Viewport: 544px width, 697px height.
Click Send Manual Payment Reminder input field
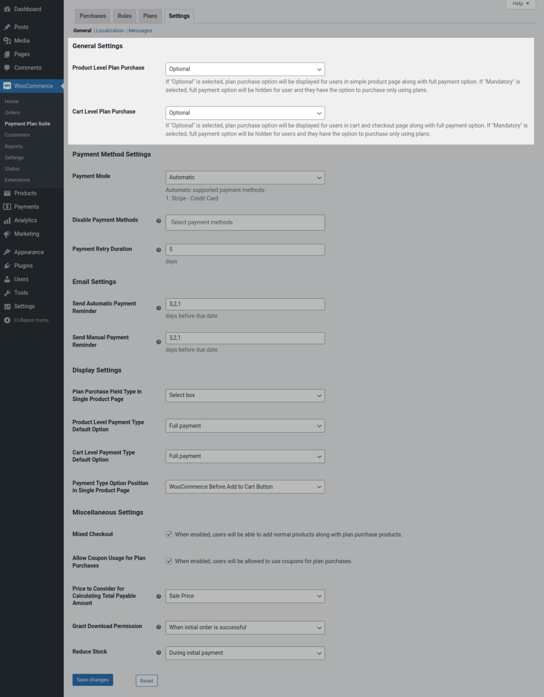[245, 338]
